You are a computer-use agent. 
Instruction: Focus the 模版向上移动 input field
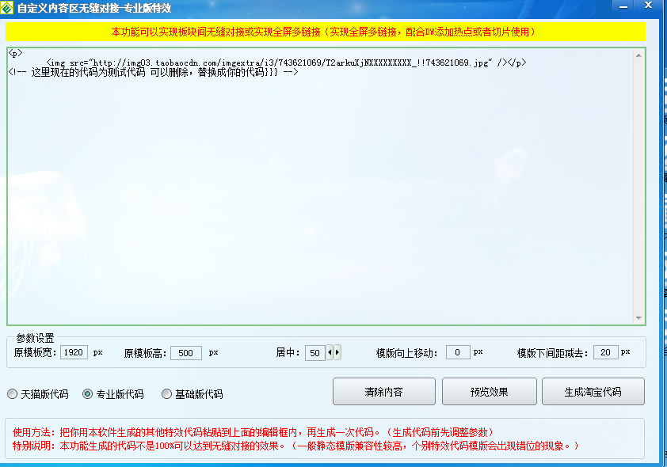[458, 353]
